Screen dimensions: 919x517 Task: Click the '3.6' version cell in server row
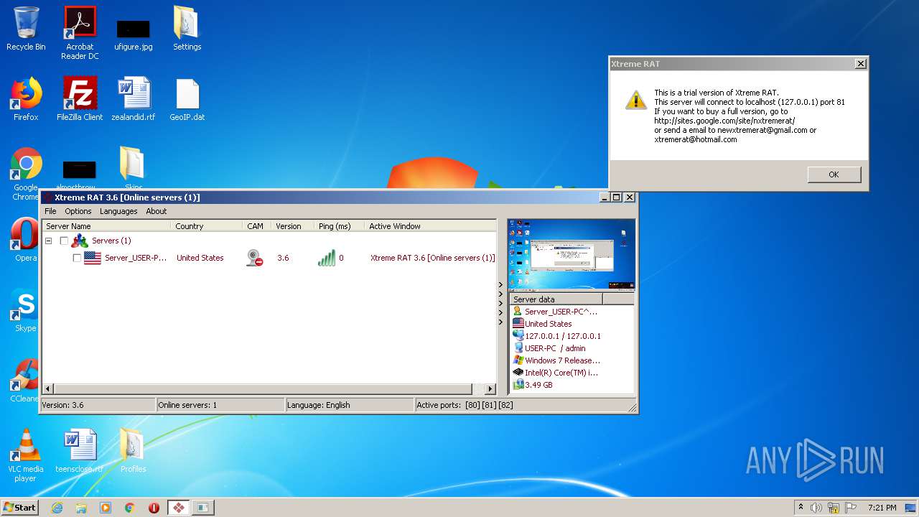(x=283, y=258)
